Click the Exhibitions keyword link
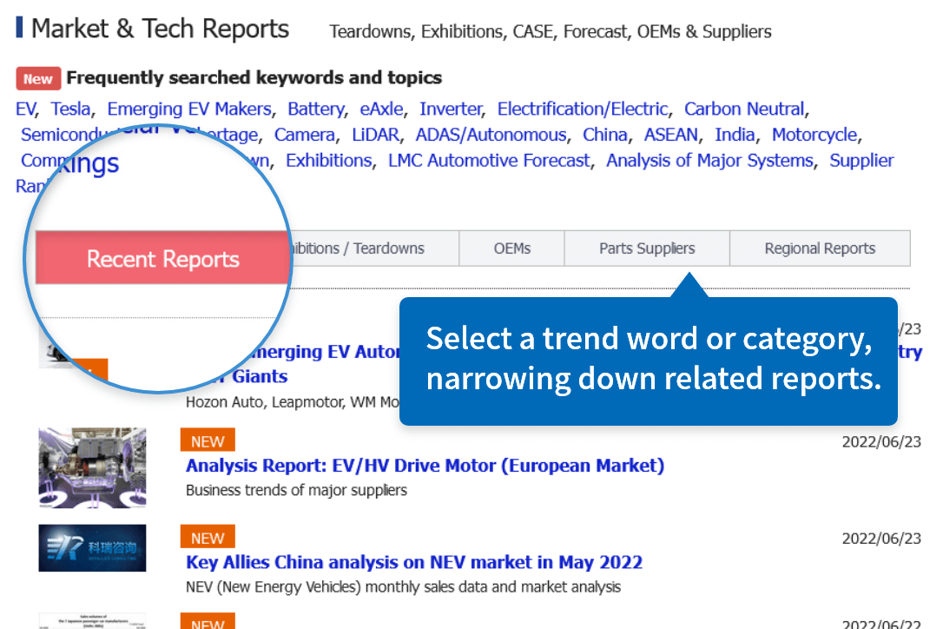Screen dimensions: 943x629 (329, 161)
